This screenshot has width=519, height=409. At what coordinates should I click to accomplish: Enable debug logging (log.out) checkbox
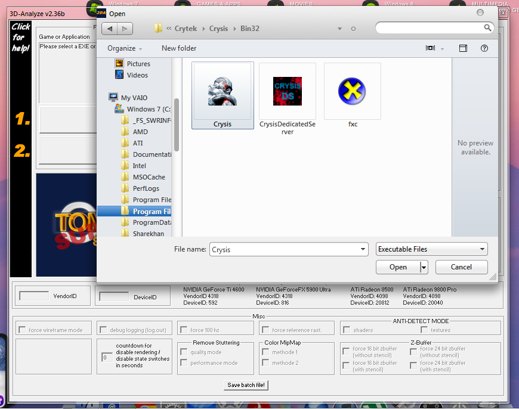103,330
